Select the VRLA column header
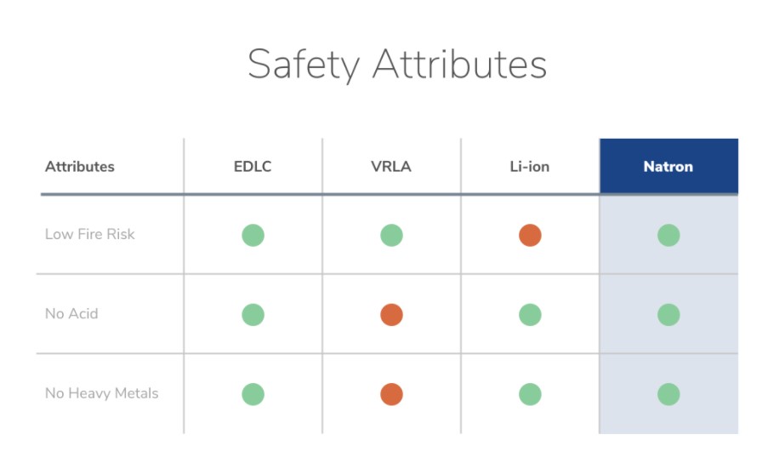 391,166
